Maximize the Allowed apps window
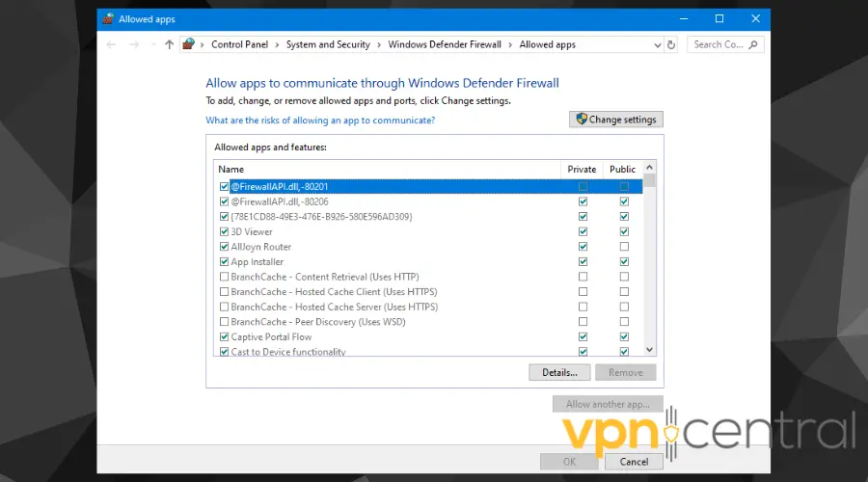The height and width of the screenshot is (482, 868). point(719,19)
